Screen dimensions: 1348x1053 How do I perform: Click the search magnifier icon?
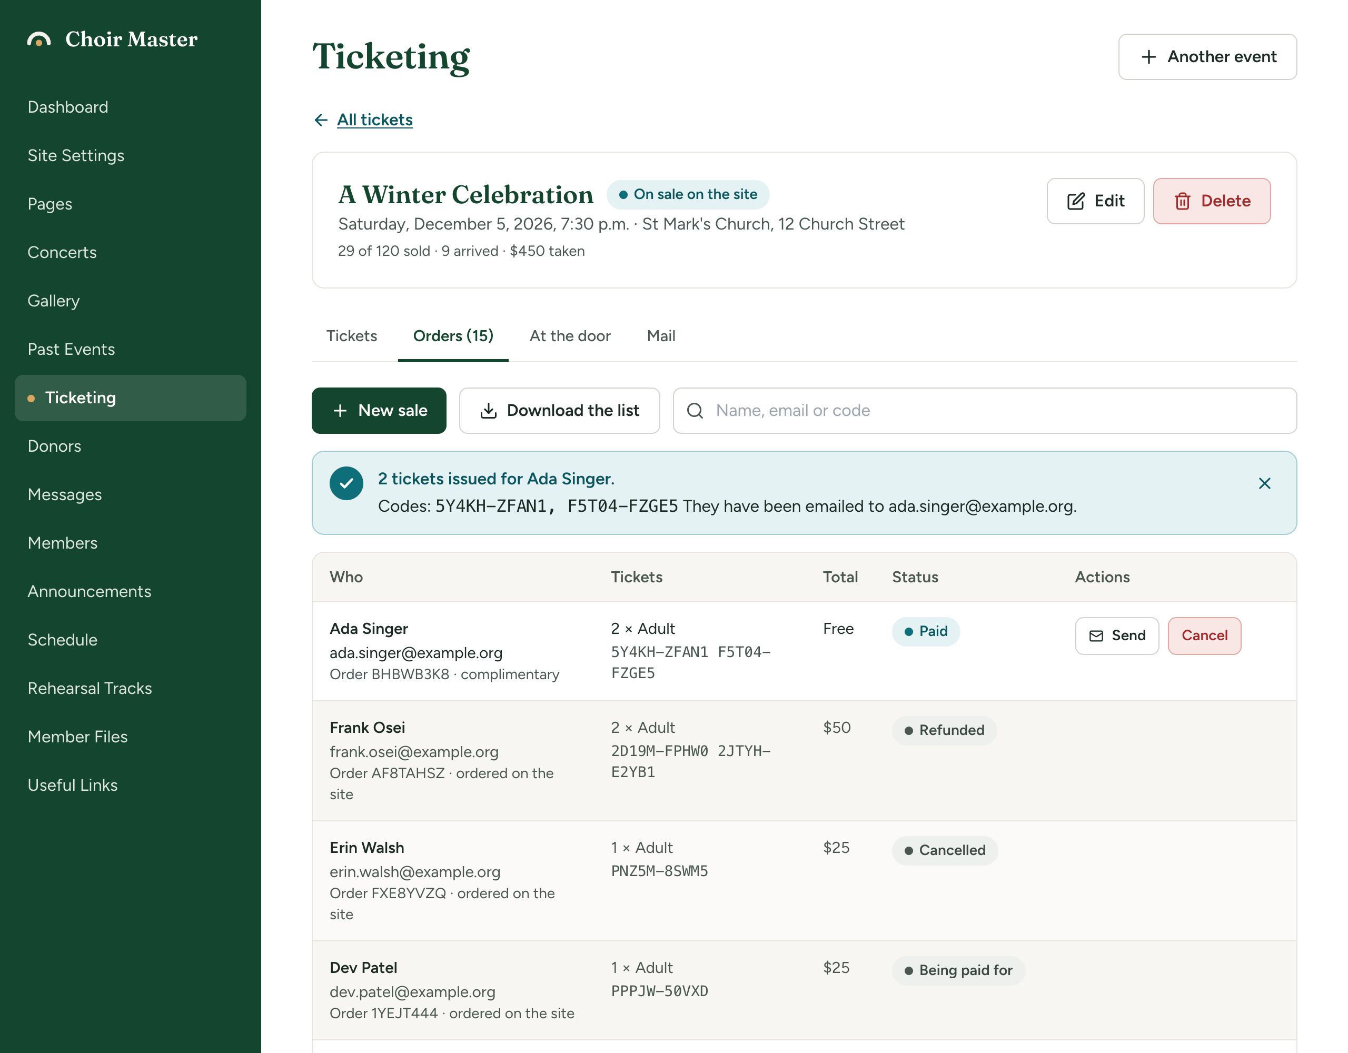pos(695,411)
